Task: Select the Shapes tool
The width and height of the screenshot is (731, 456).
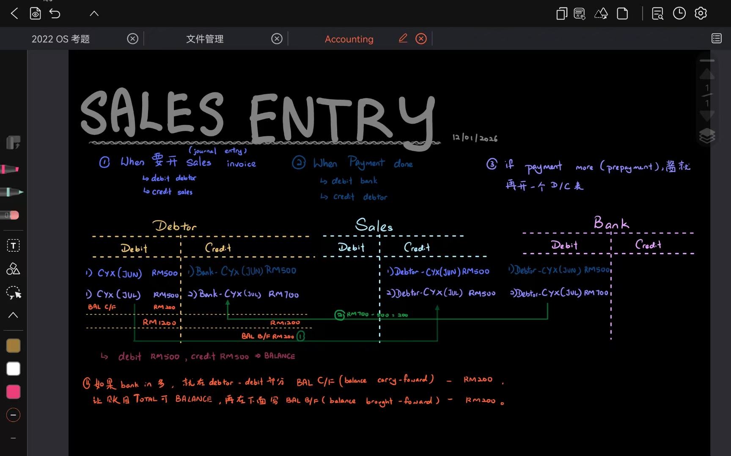Action: (13, 269)
